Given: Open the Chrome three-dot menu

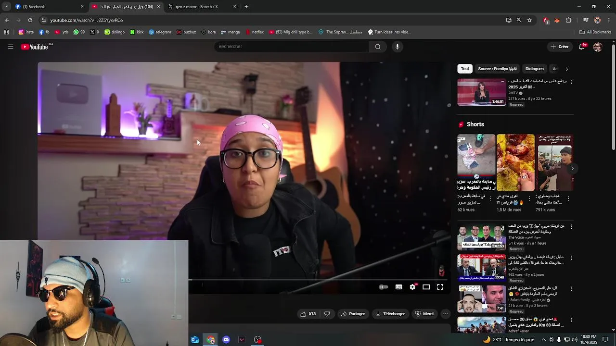Looking at the screenshot, I should [x=609, y=20].
